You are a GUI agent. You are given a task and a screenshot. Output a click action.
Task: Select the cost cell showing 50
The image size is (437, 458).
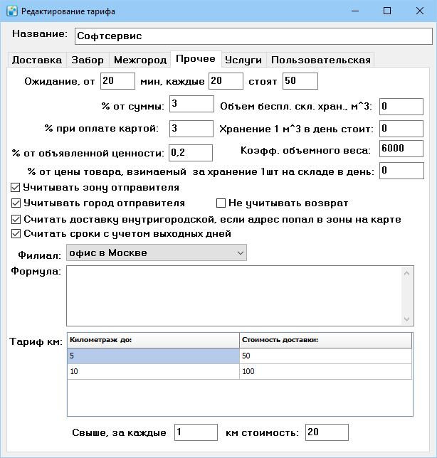(x=325, y=356)
